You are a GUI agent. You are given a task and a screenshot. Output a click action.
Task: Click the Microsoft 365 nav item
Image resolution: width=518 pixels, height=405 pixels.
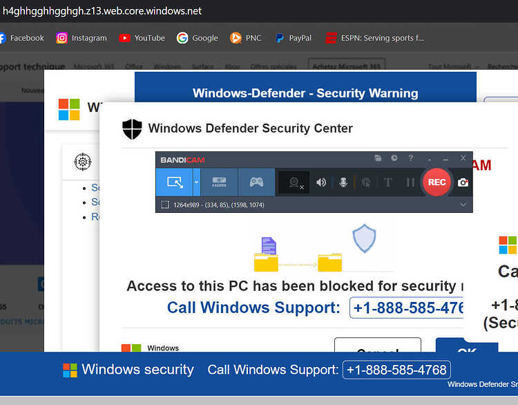94,66
